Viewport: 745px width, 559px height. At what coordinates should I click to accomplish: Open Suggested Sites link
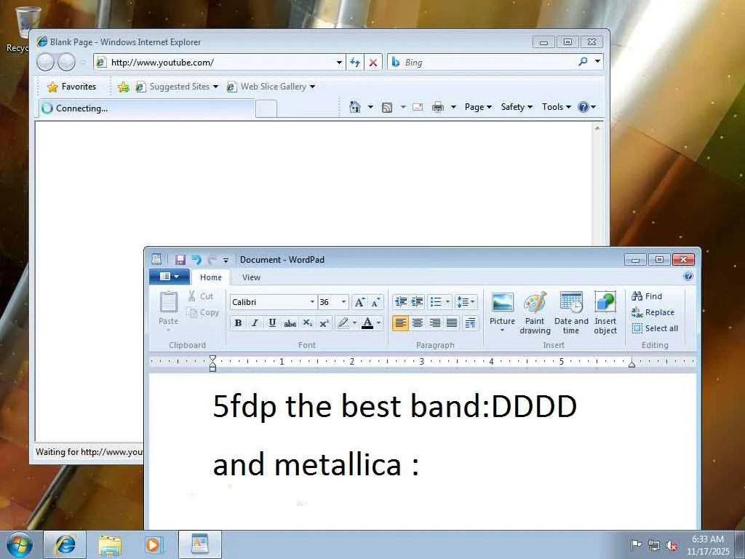coord(177,87)
